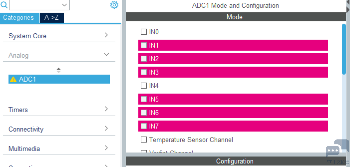Click the sort arrows above ADC1
This screenshot has width=352, height=167.
pos(58,70)
